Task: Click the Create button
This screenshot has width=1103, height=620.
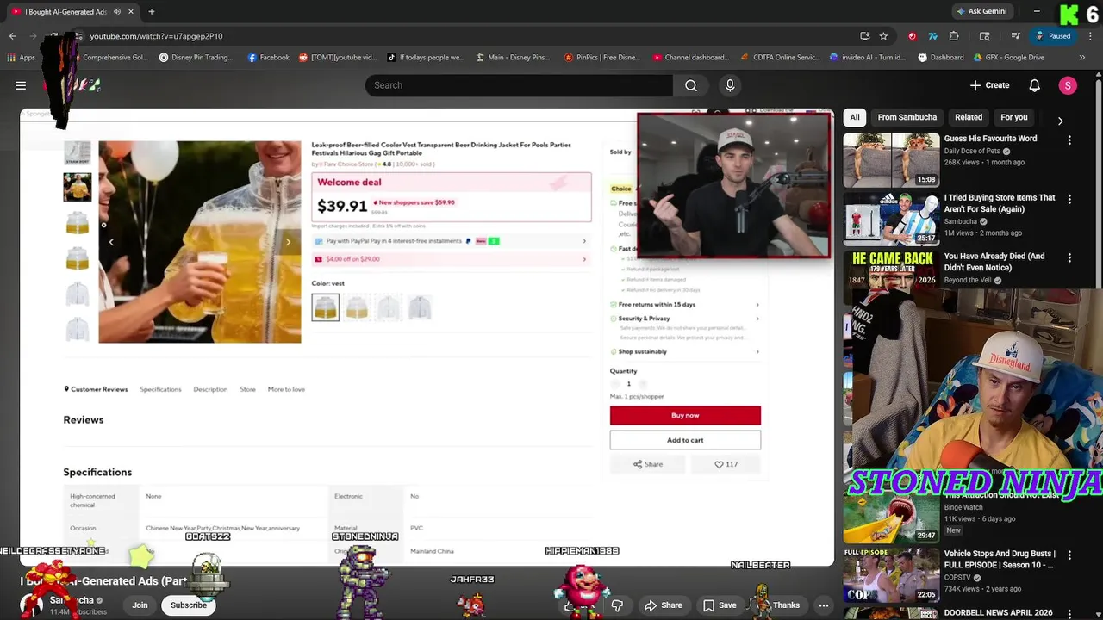Action: coord(989,85)
